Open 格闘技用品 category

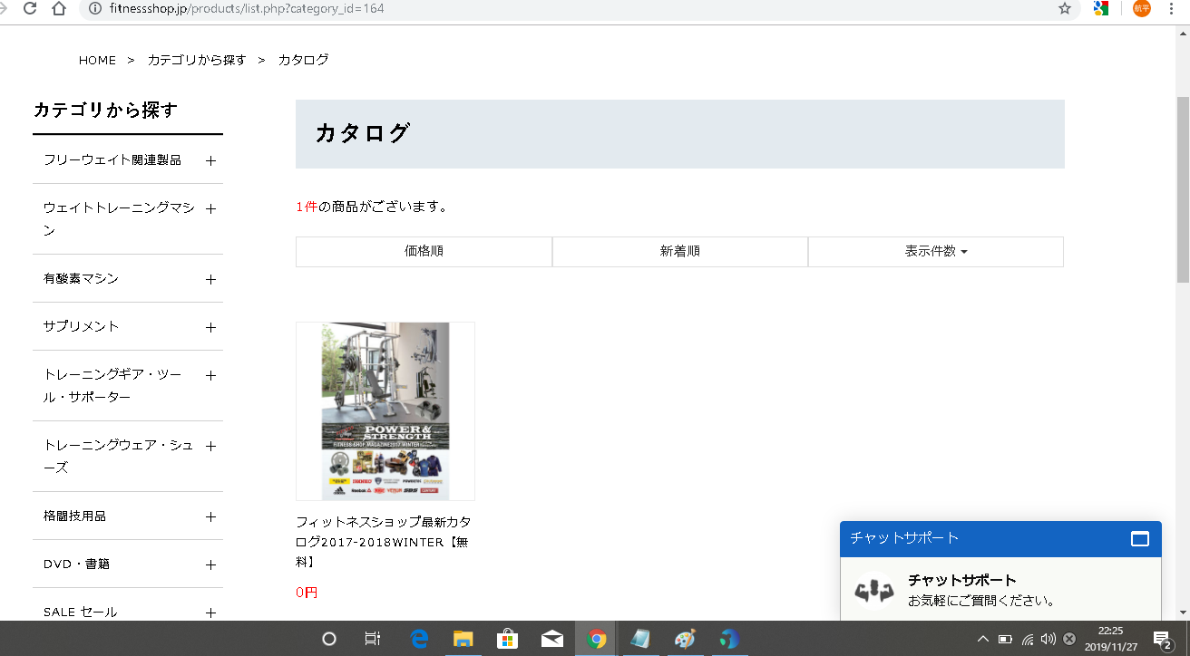click(x=74, y=516)
